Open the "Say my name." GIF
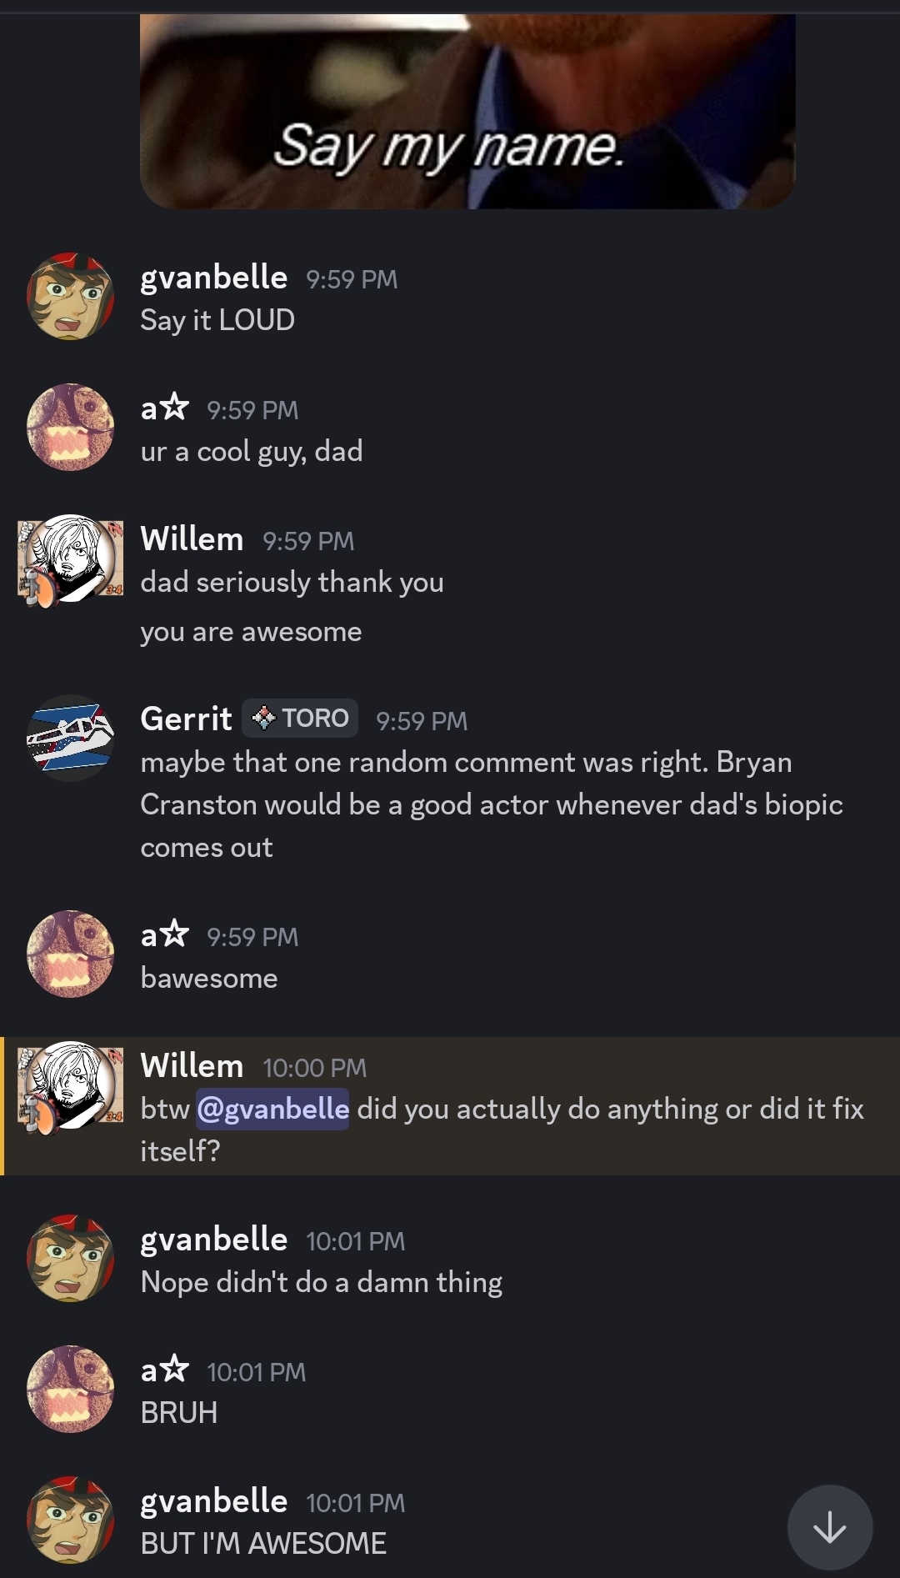The image size is (900, 1578). [x=467, y=113]
